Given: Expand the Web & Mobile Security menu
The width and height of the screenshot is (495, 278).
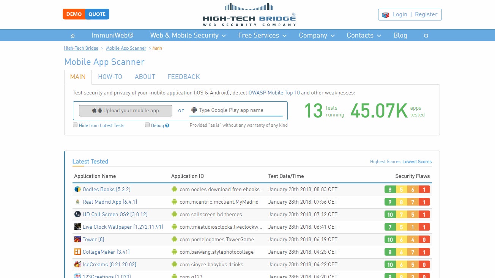Looking at the screenshot, I should (188, 35).
